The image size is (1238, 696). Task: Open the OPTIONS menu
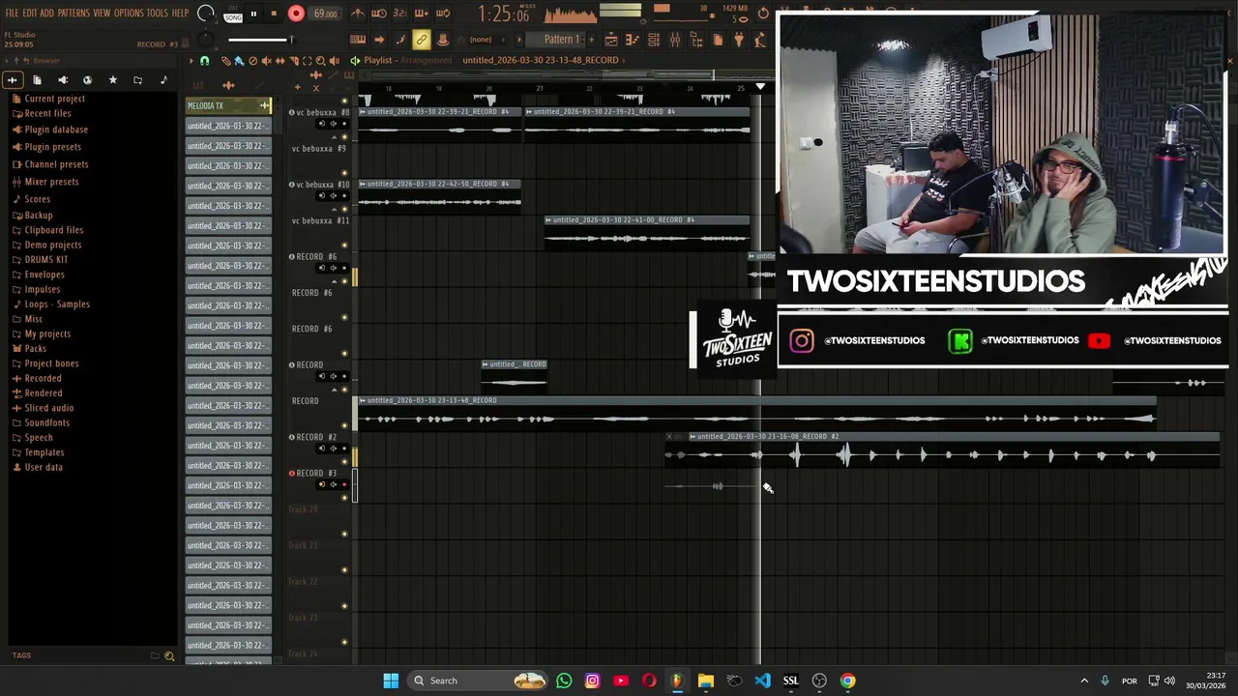tap(129, 13)
